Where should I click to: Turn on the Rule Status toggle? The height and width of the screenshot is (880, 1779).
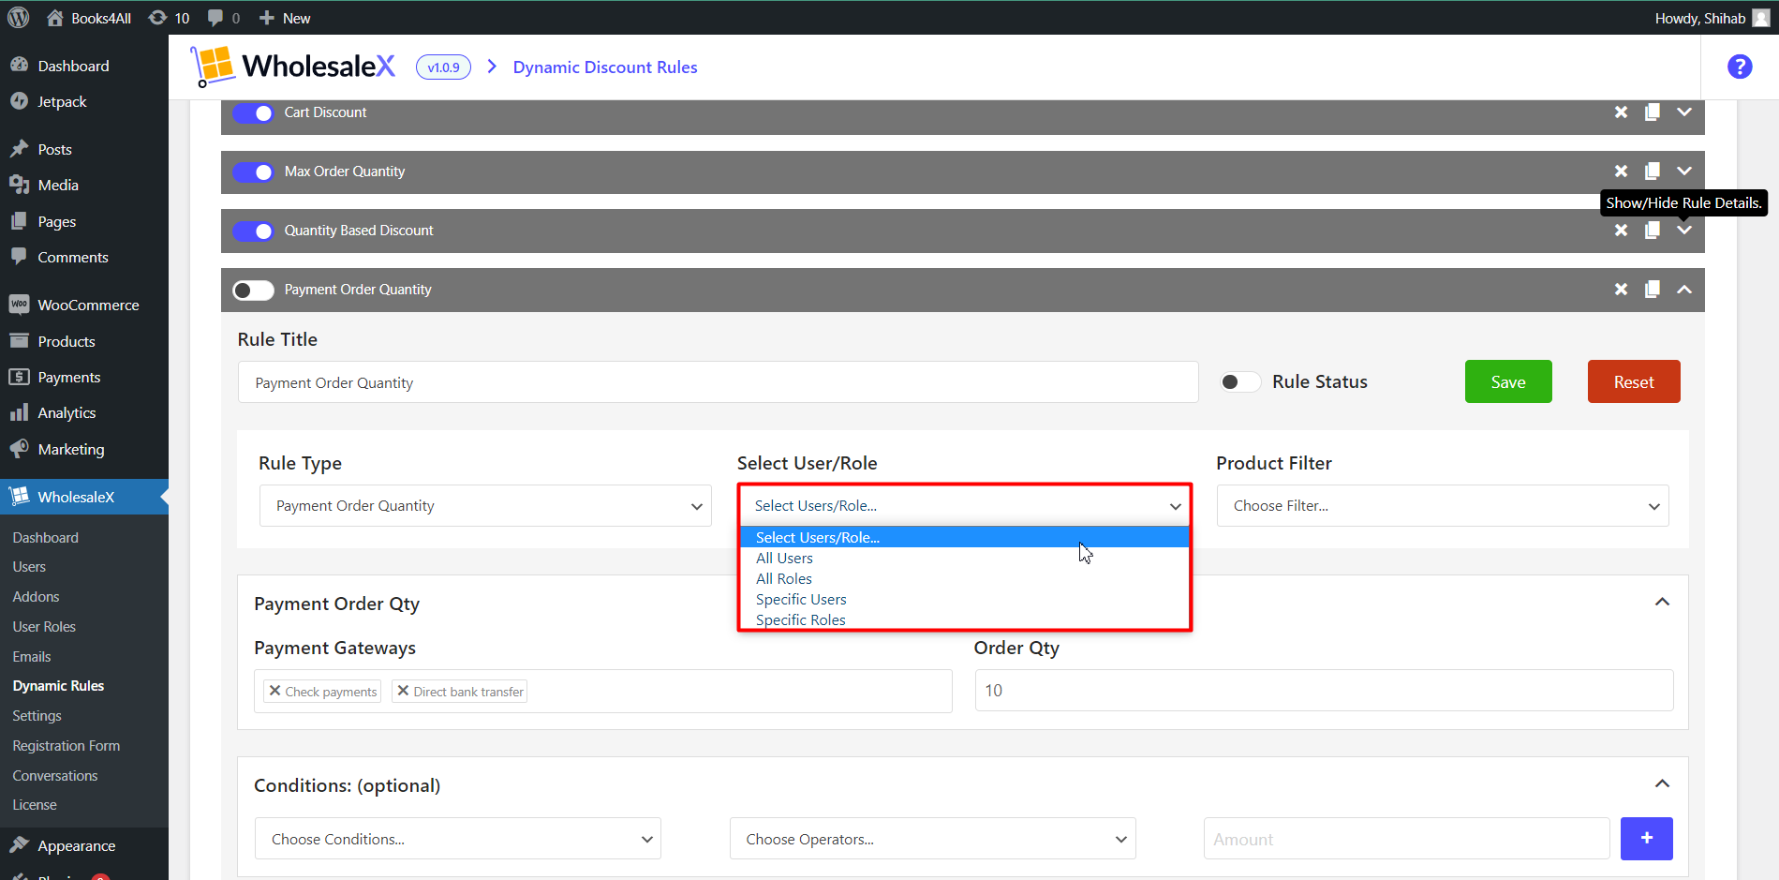(1239, 381)
